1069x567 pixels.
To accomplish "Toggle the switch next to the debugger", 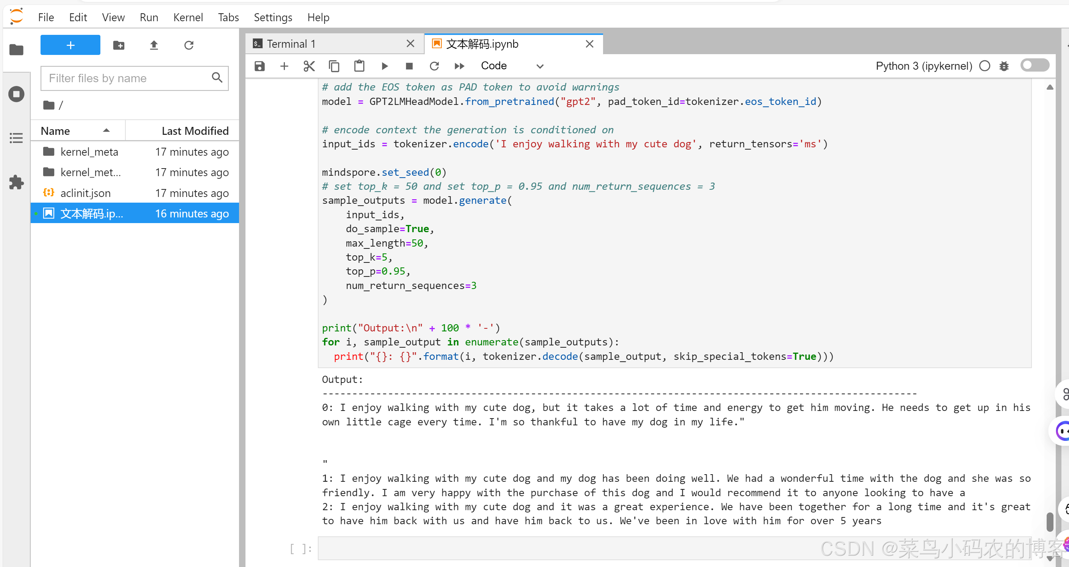I will tap(1035, 65).
